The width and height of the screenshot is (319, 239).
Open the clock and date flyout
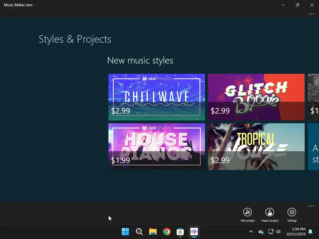point(296,232)
